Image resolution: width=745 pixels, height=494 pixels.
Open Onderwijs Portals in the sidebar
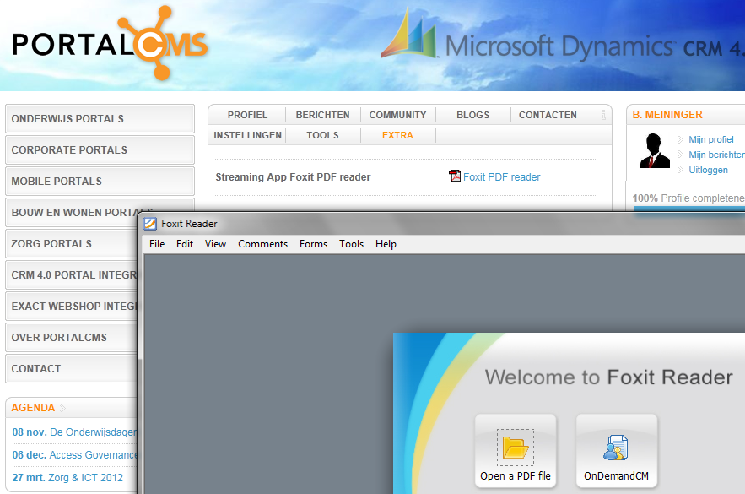coord(100,119)
